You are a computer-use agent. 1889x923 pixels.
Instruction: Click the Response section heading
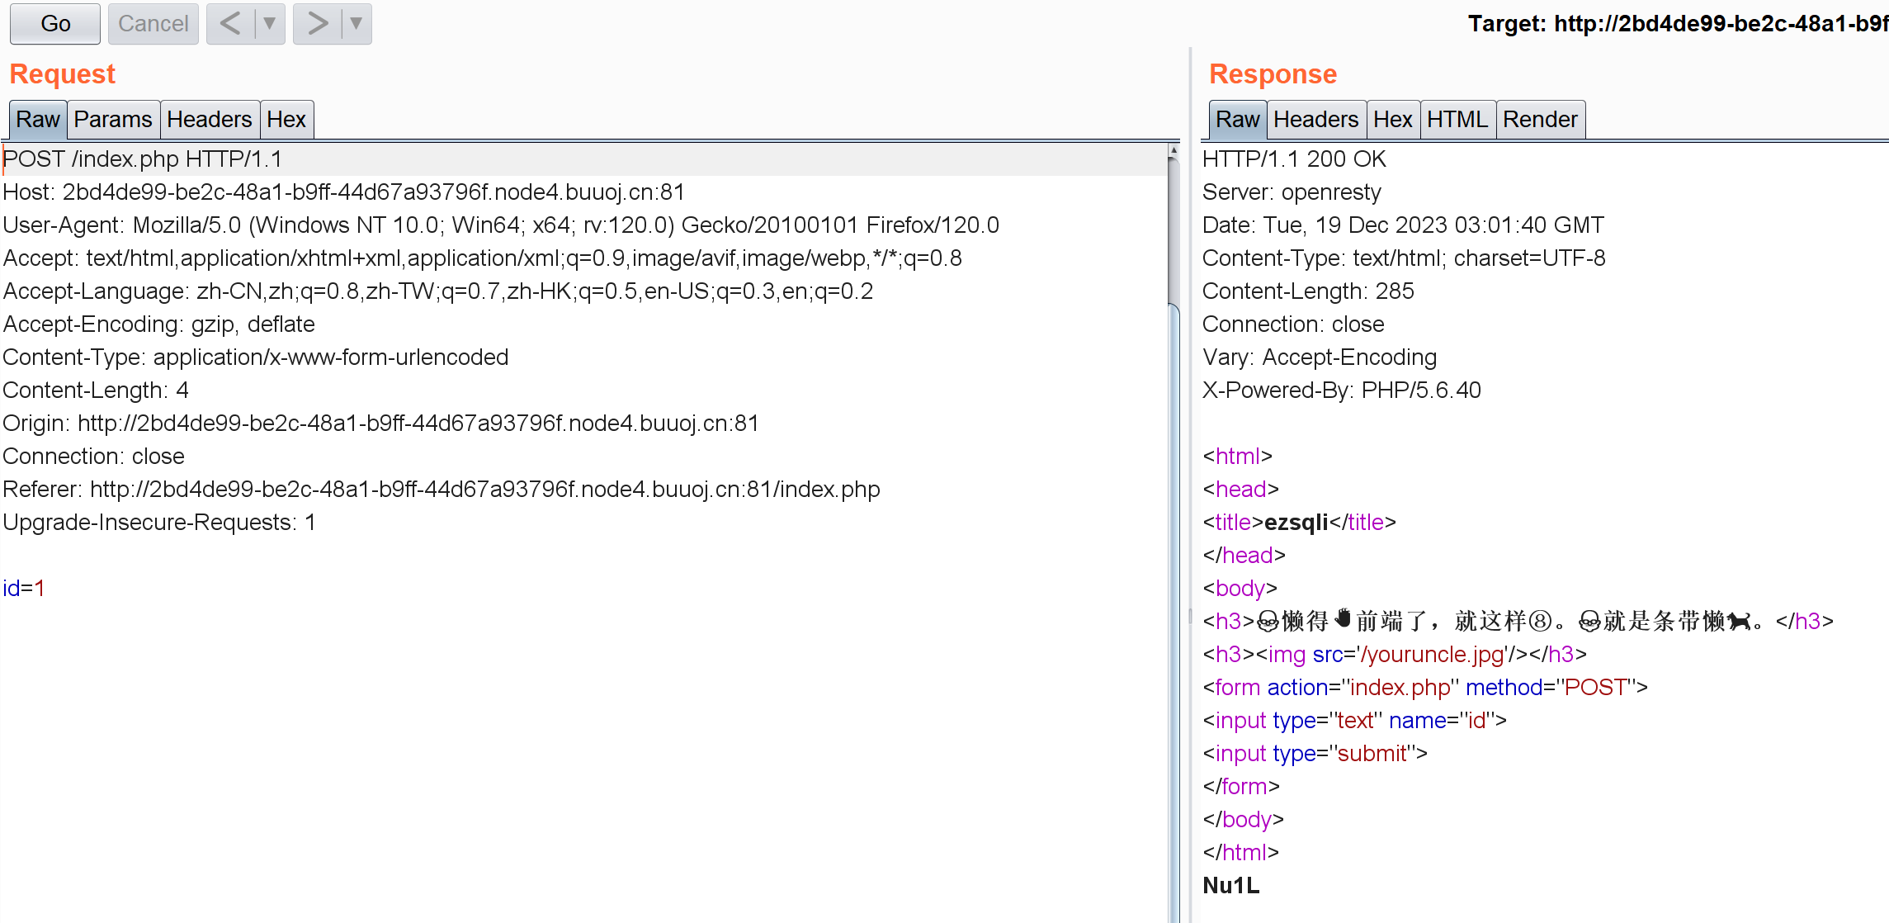[x=1273, y=73]
